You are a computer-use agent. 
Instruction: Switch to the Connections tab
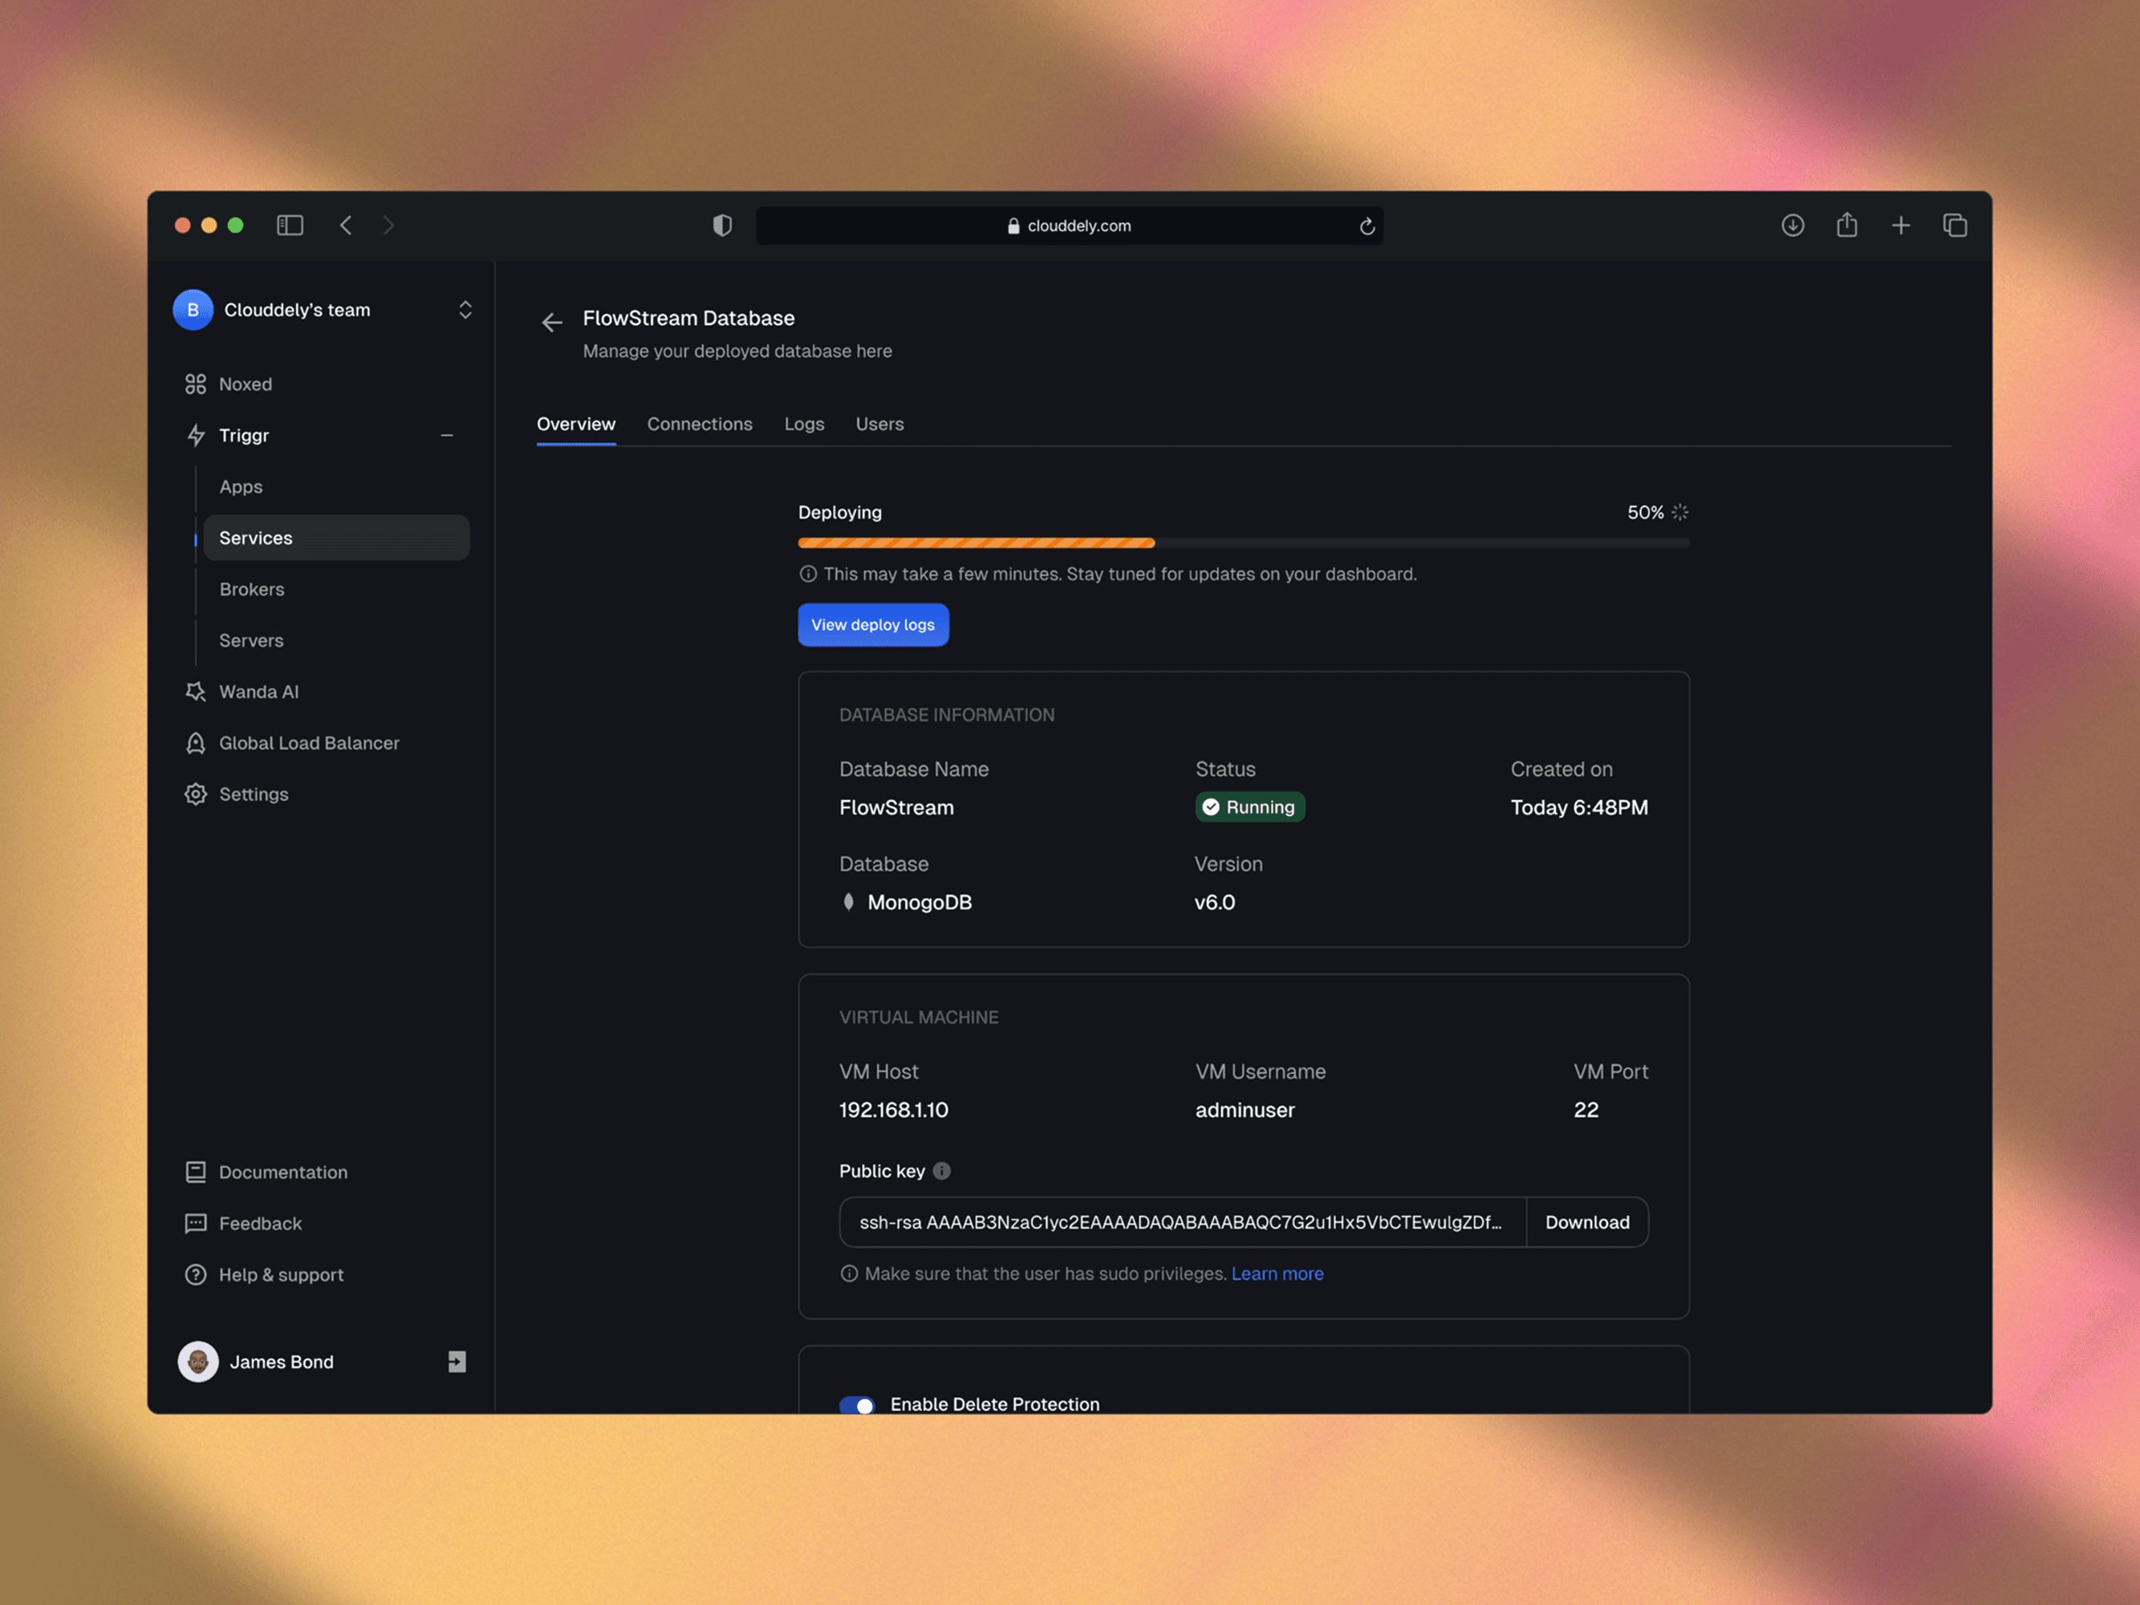[x=700, y=424]
